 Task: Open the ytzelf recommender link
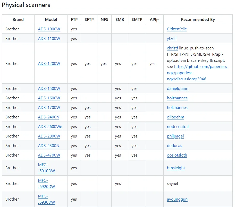(172, 39)
